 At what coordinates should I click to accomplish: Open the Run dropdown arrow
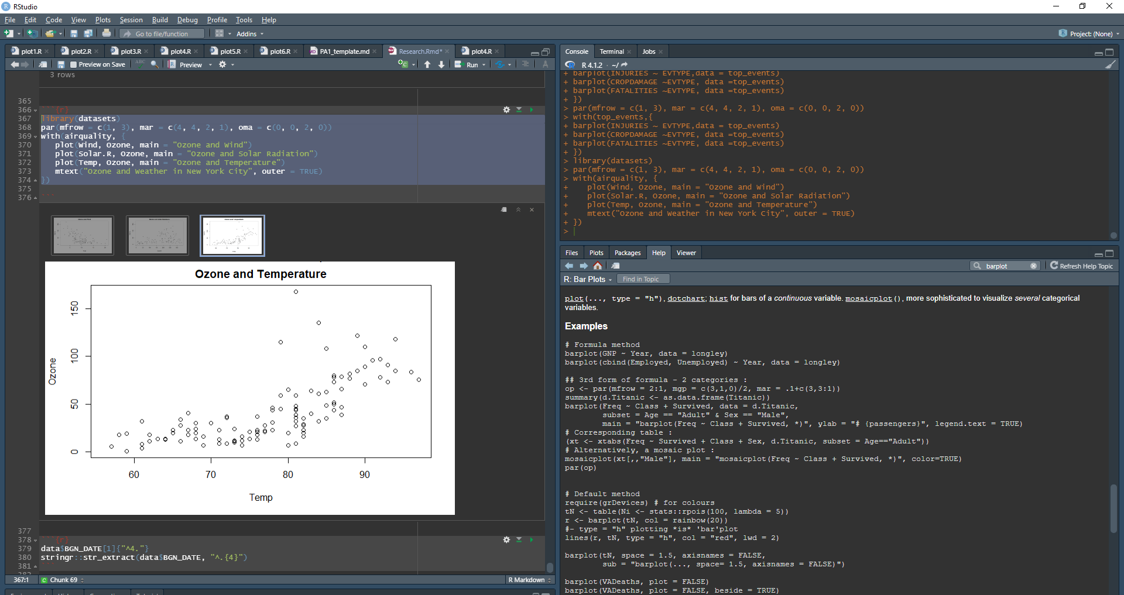(484, 65)
